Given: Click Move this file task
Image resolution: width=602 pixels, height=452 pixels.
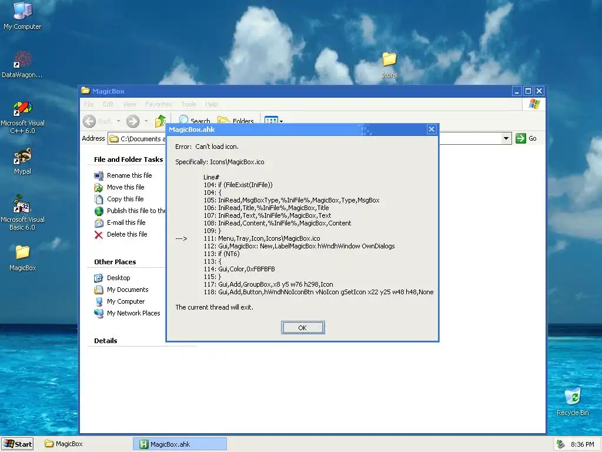Looking at the screenshot, I should coord(126,187).
